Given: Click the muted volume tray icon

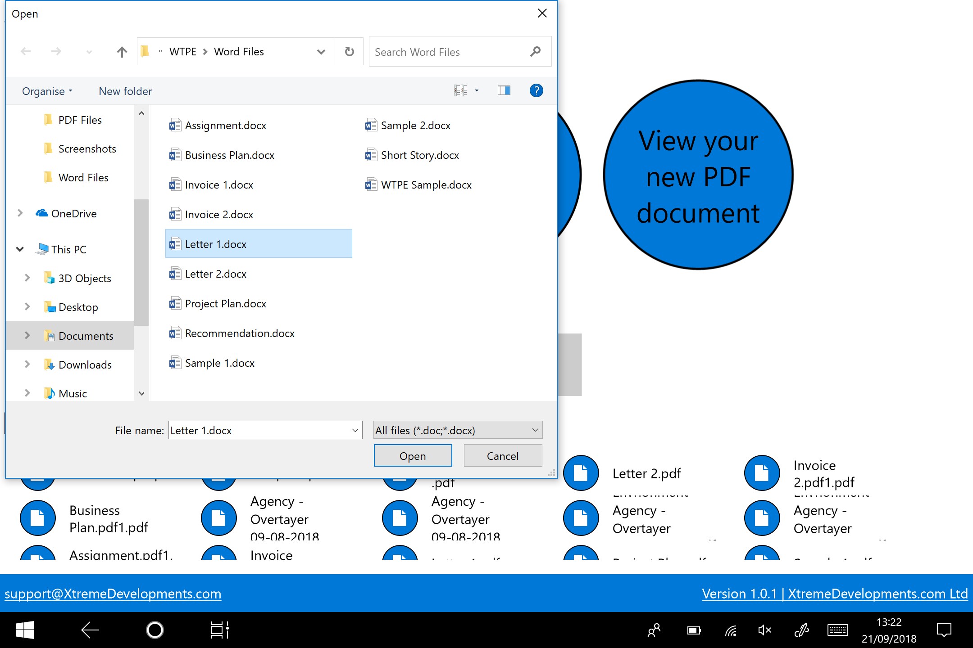Looking at the screenshot, I should 764,630.
